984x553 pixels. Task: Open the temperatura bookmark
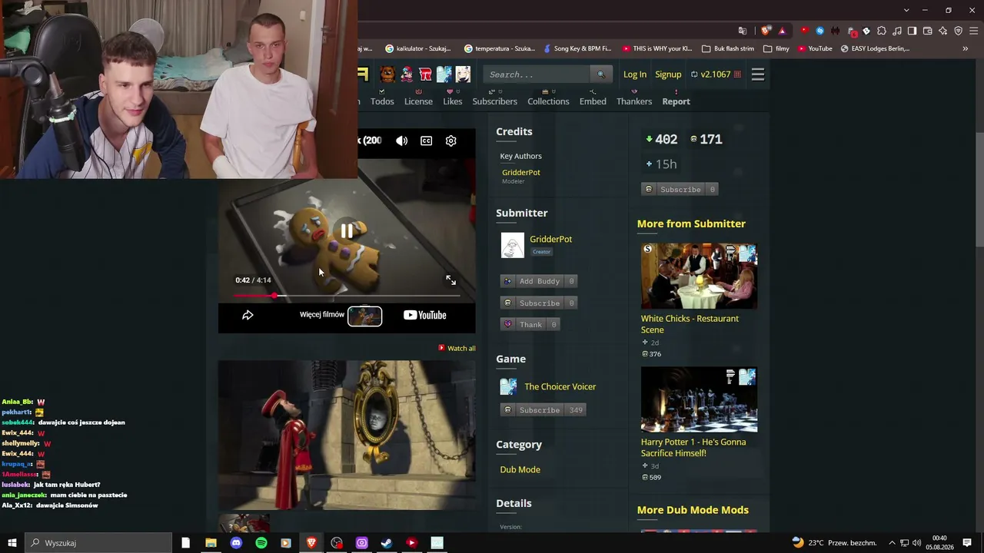[x=500, y=48]
